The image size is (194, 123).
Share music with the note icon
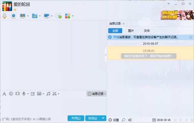pyautogui.click(x=48, y=94)
